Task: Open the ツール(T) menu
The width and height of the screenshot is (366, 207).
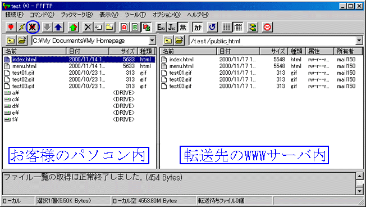Action: pos(135,15)
